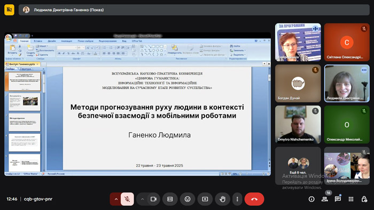
Task: Switch to the Вставка ribbon tab
Action: (38, 41)
